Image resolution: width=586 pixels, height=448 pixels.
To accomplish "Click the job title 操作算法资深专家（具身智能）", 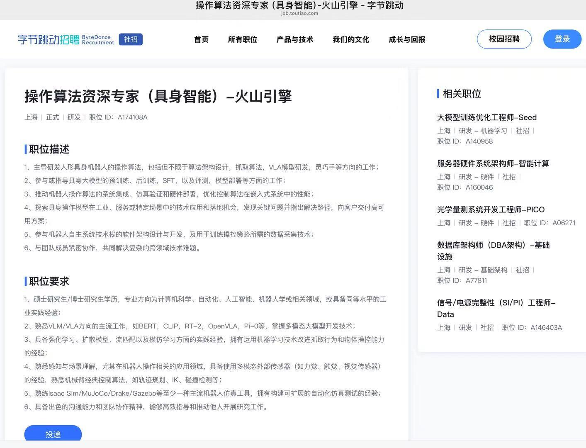I will tap(158, 96).
